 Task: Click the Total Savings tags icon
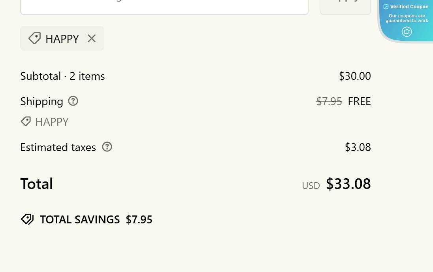(x=27, y=219)
